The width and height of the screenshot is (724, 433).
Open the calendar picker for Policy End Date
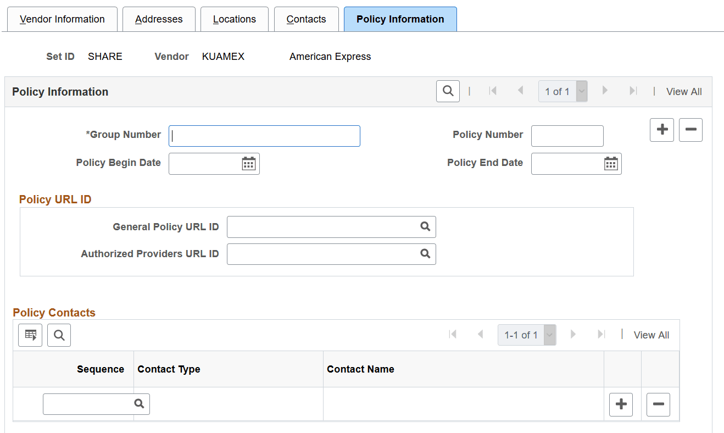coord(610,163)
